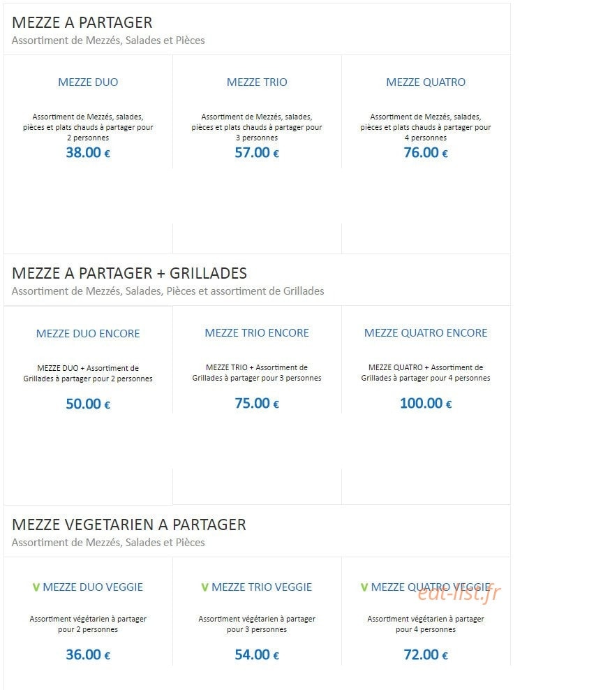Select the MEZZE TRIO ENCORE title
Screen dimensions: 603x690
(257, 332)
